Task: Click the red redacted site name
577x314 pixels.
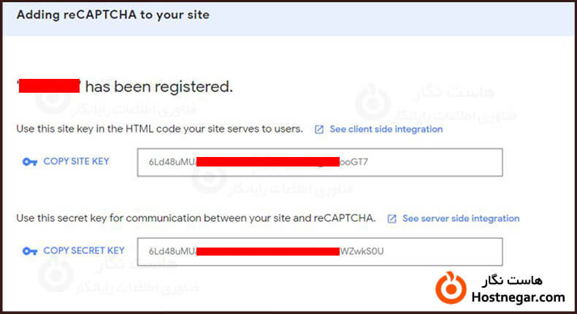Action: coord(49,86)
